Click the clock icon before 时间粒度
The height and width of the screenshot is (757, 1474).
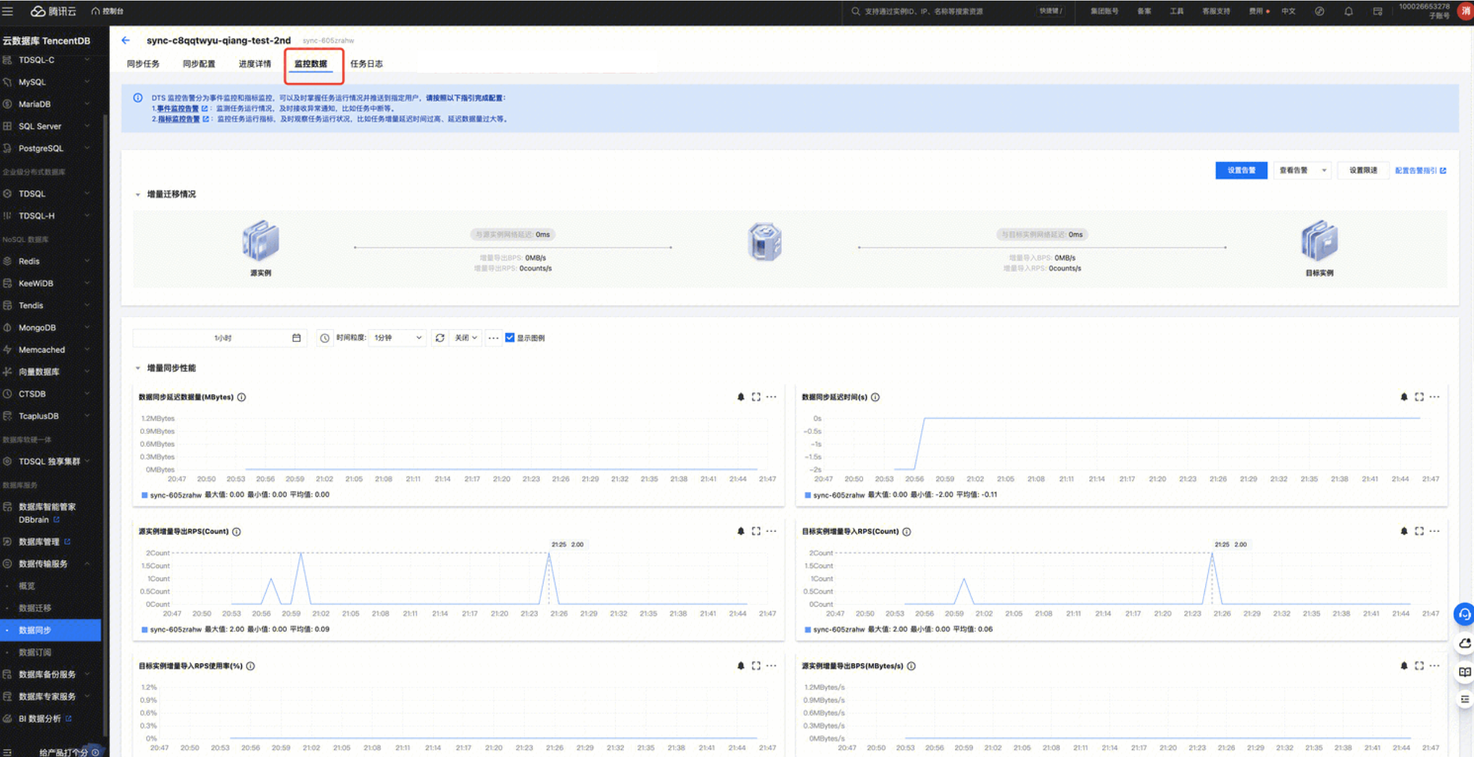click(x=324, y=338)
